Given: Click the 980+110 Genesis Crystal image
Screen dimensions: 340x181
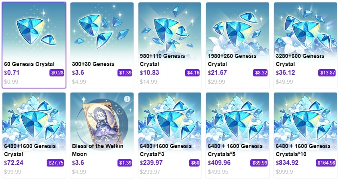Looking at the screenshot, I should click(169, 28).
